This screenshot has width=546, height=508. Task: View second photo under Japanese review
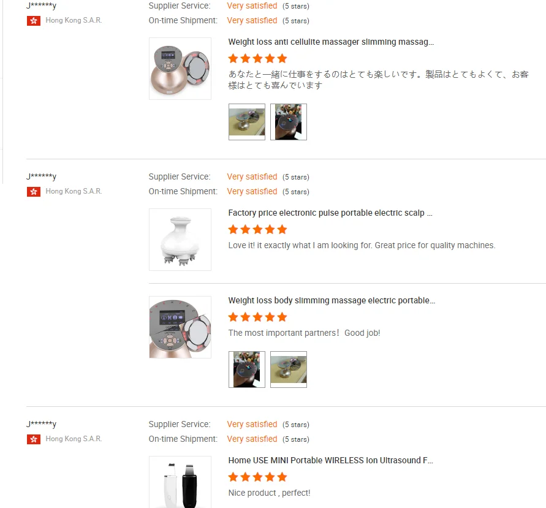point(289,122)
